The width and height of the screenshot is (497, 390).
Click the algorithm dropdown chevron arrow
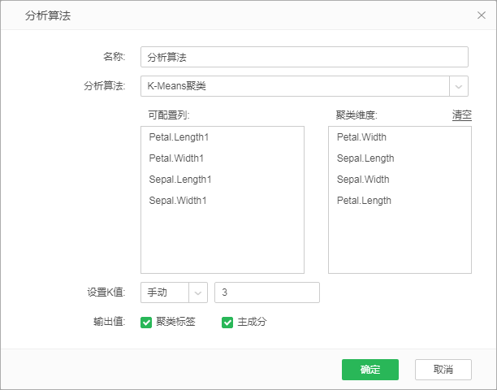click(x=459, y=86)
